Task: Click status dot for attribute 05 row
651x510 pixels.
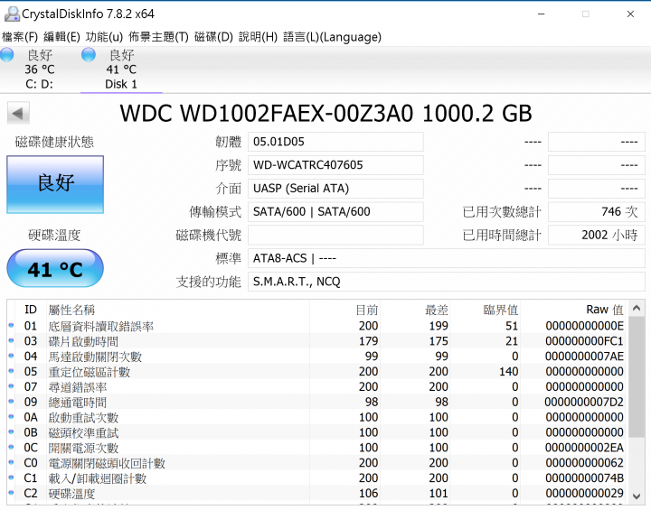Action: click(11, 371)
